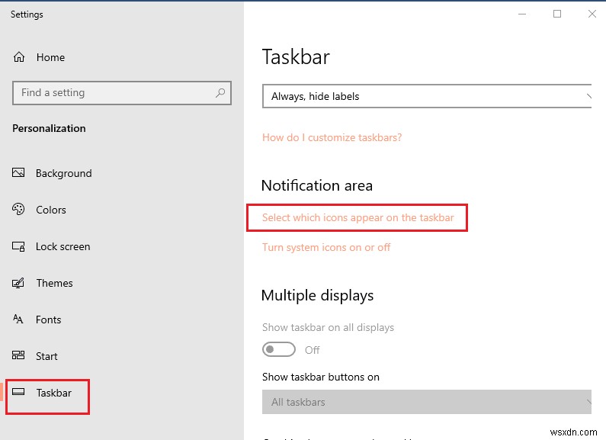Viewport: 606px width, 440px height.
Task: Close the Settings window
Action: tap(592, 14)
